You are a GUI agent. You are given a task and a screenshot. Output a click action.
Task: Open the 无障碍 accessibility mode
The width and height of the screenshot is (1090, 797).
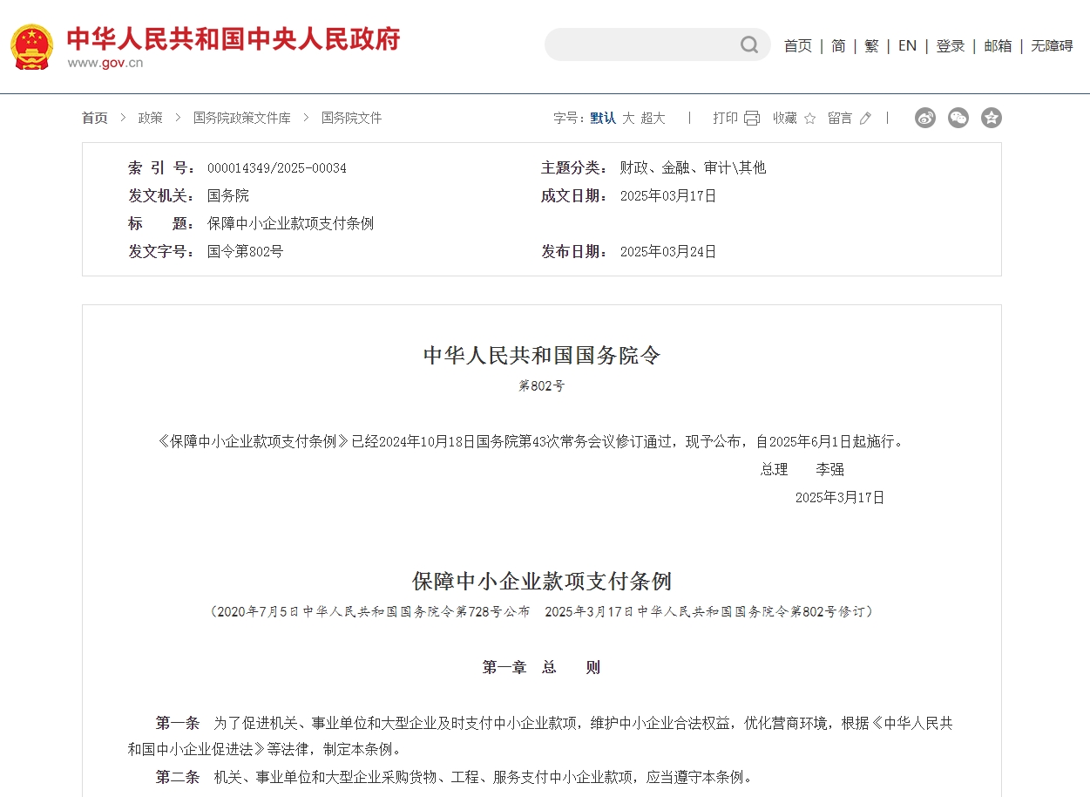(1052, 45)
